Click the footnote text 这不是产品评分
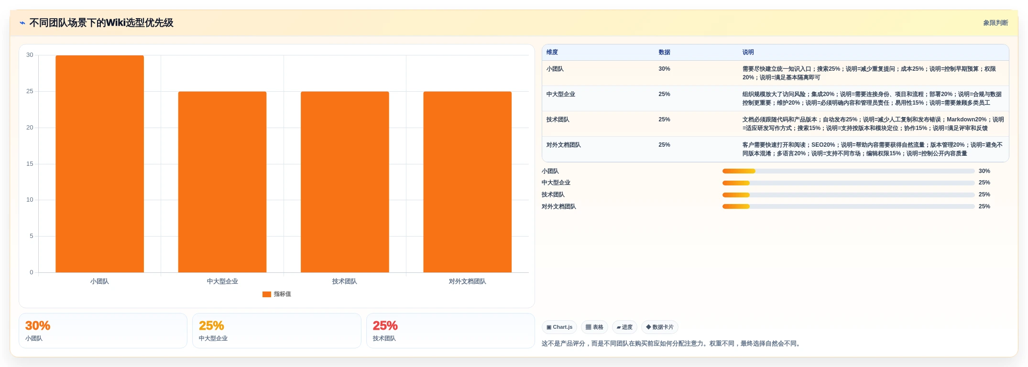This screenshot has height=367, width=1028. [x=671, y=344]
